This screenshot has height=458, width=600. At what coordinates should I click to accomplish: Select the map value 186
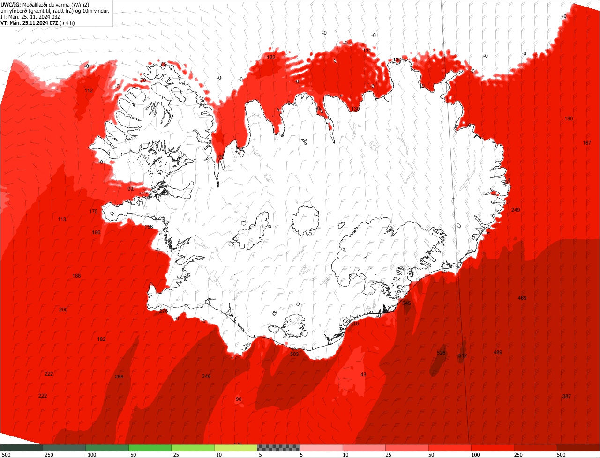coord(96,232)
